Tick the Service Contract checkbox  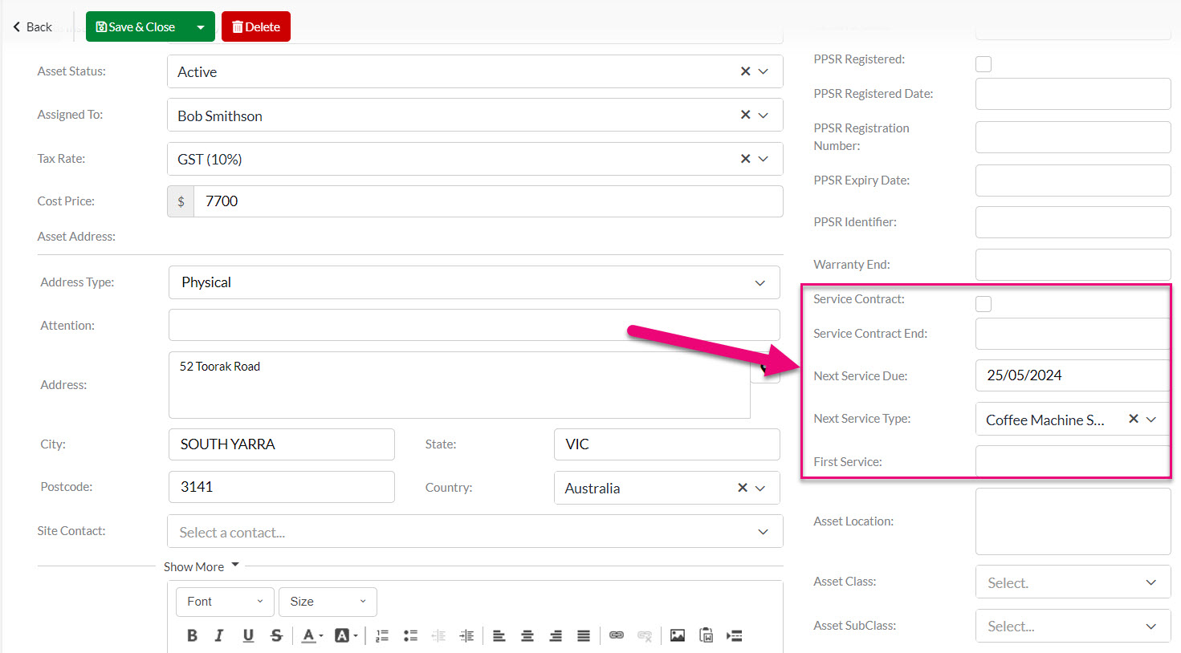[x=983, y=304]
